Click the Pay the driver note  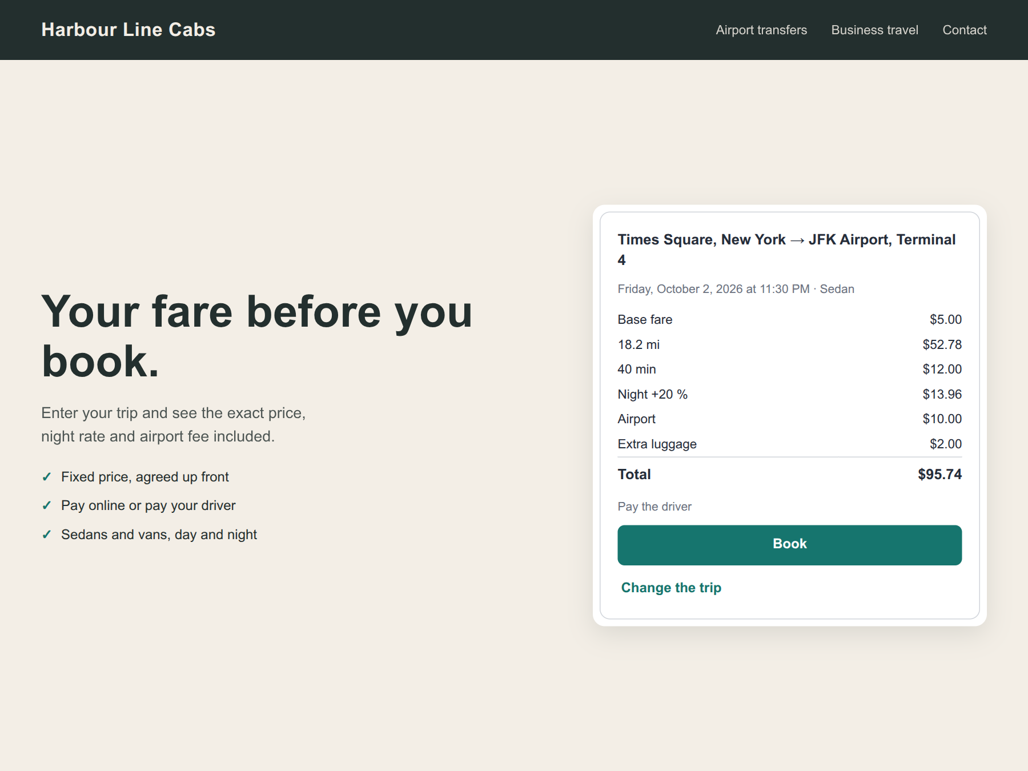[x=654, y=507]
